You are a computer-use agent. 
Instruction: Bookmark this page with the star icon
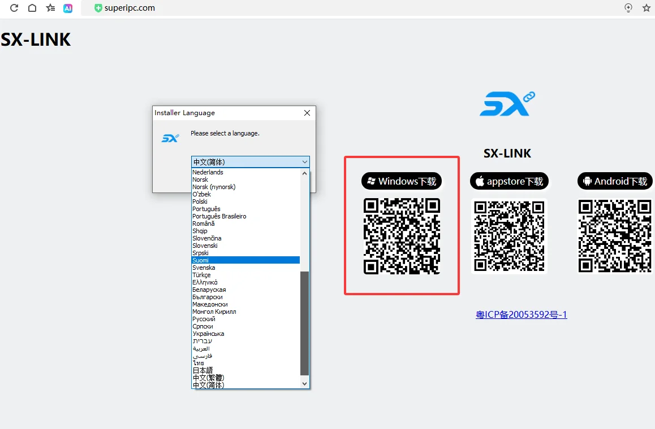tap(646, 8)
